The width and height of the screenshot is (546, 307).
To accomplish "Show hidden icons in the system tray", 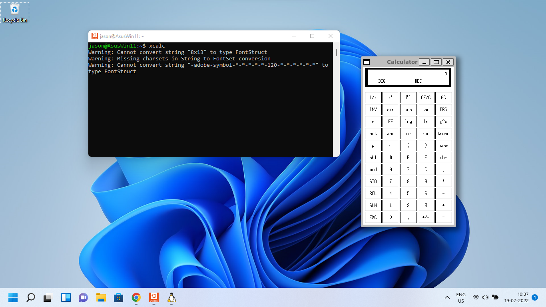I will click(447, 297).
